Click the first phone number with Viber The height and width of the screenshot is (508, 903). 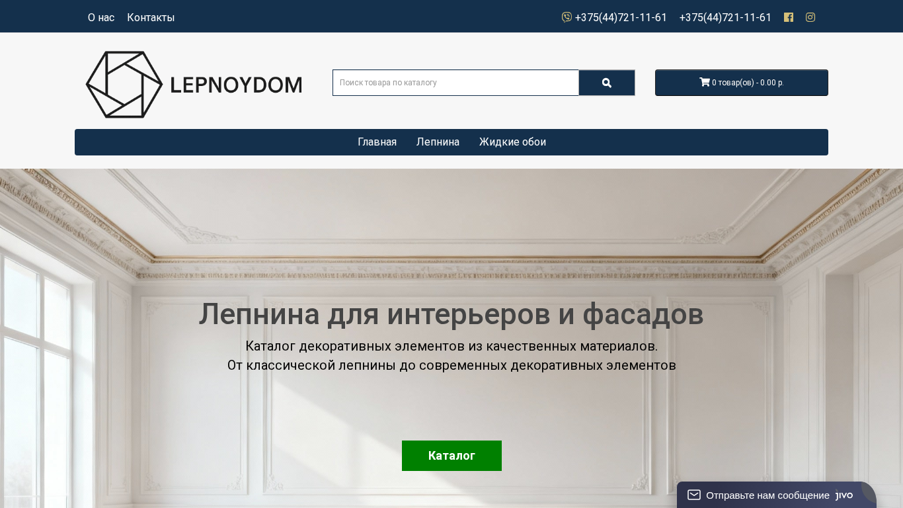(x=621, y=17)
